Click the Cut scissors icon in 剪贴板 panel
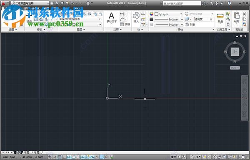Image resolution: width=250 pixels, height=160 pixels. [x=244, y=14]
